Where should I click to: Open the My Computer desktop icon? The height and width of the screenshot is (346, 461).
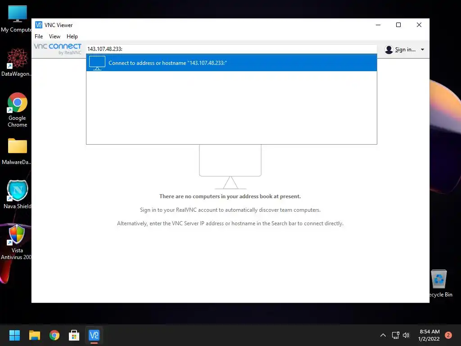(x=17, y=19)
